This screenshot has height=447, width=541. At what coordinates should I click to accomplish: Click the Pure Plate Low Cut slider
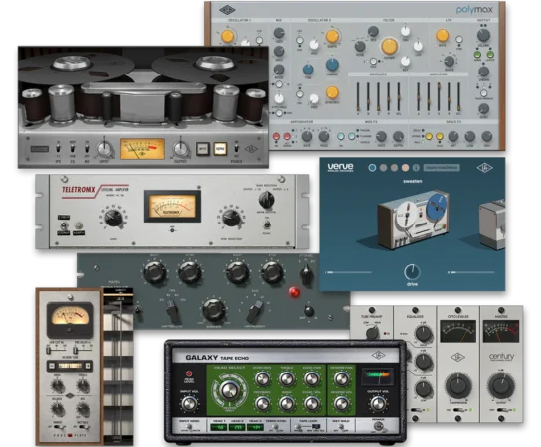point(56,350)
